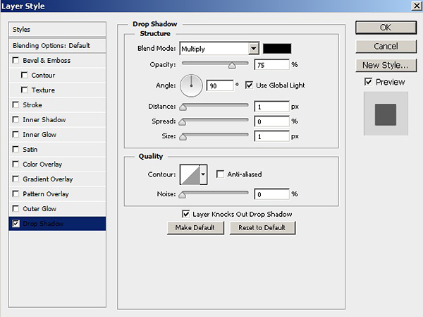Select the Stroke label row

tap(57, 104)
